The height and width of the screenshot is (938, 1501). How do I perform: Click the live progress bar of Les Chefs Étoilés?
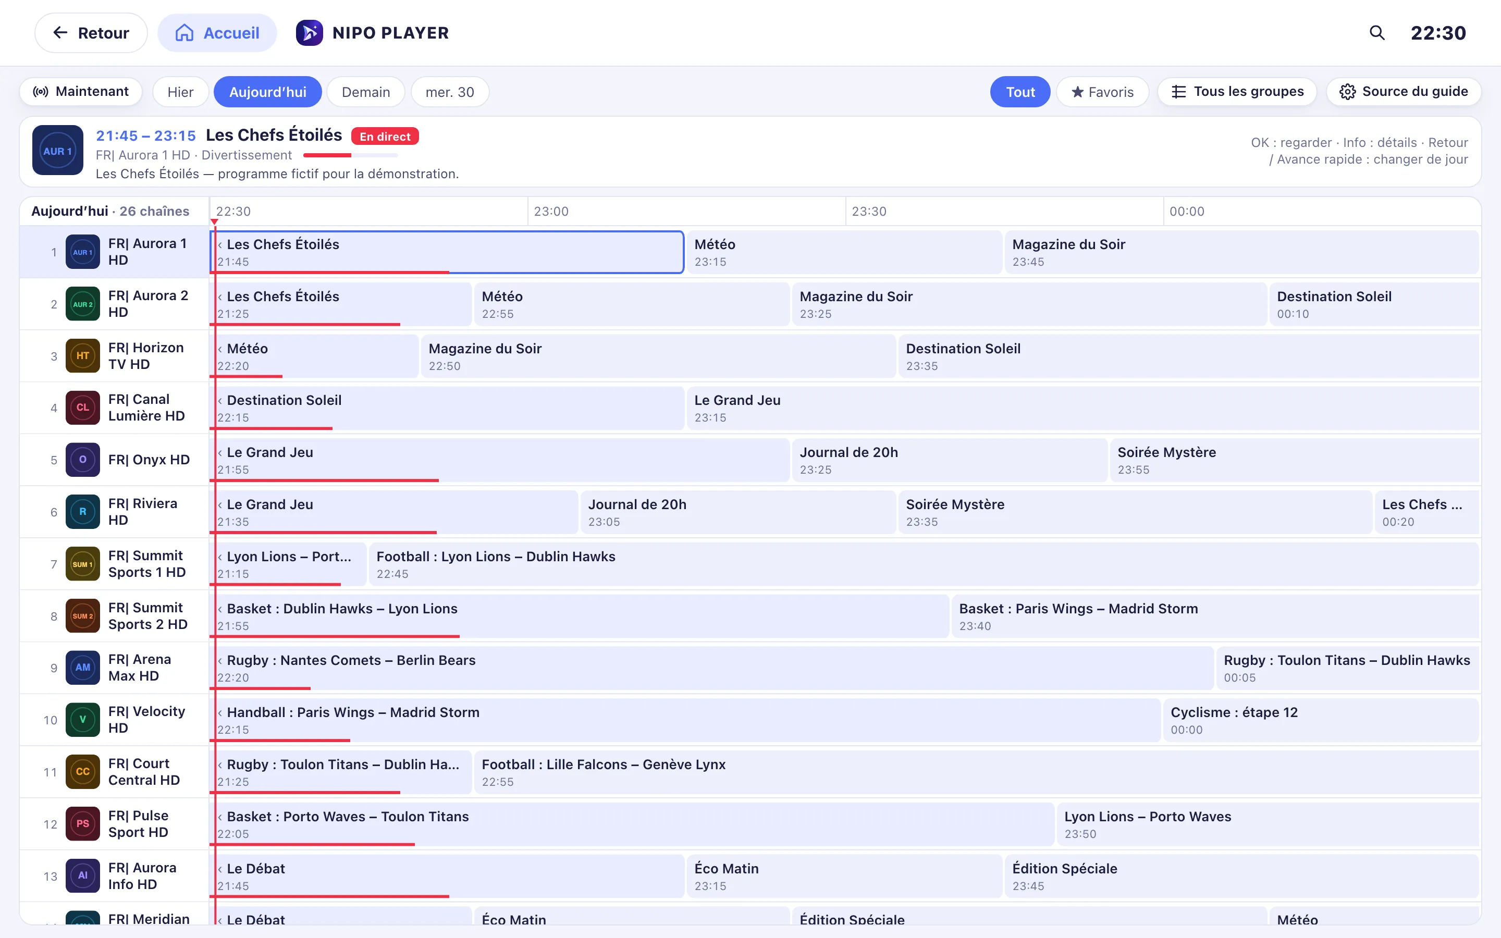tap(351, 155)
